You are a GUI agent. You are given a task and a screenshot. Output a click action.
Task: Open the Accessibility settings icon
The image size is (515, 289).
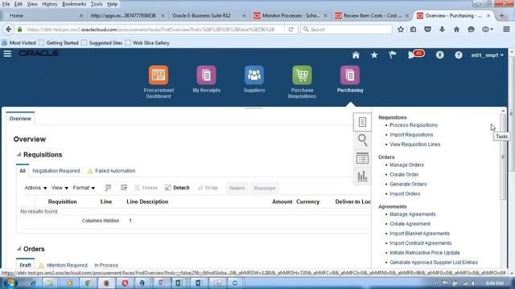coord(440,55)
